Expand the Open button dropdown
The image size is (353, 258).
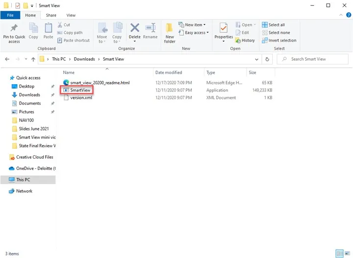pyautogui.click(x=255, y=24)
